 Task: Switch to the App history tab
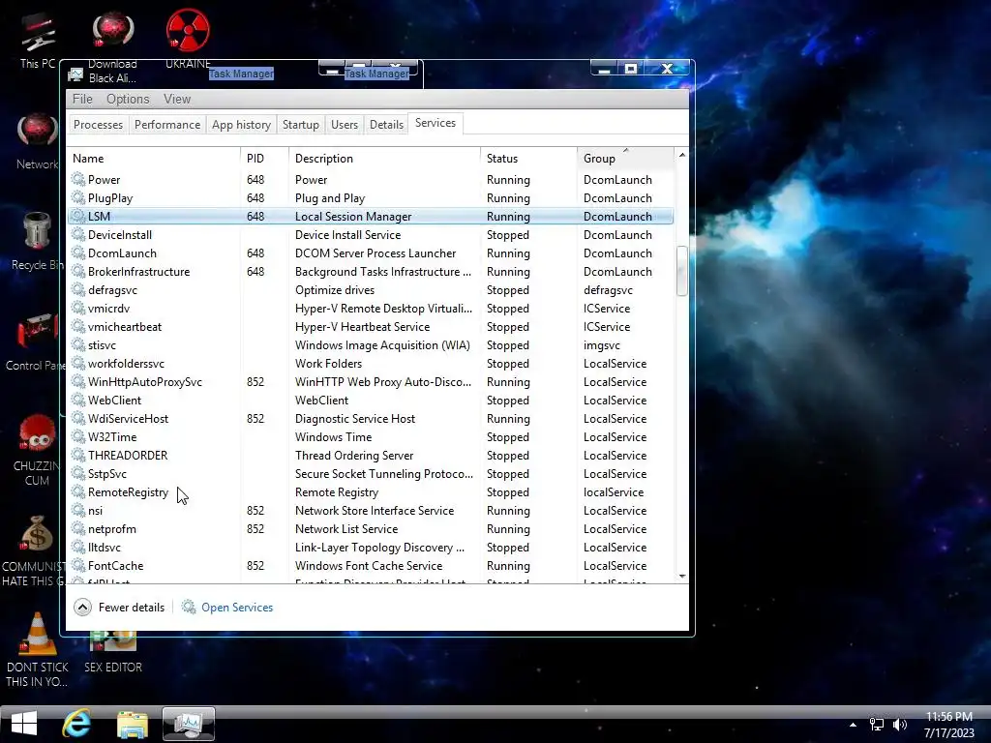(241, 125)
